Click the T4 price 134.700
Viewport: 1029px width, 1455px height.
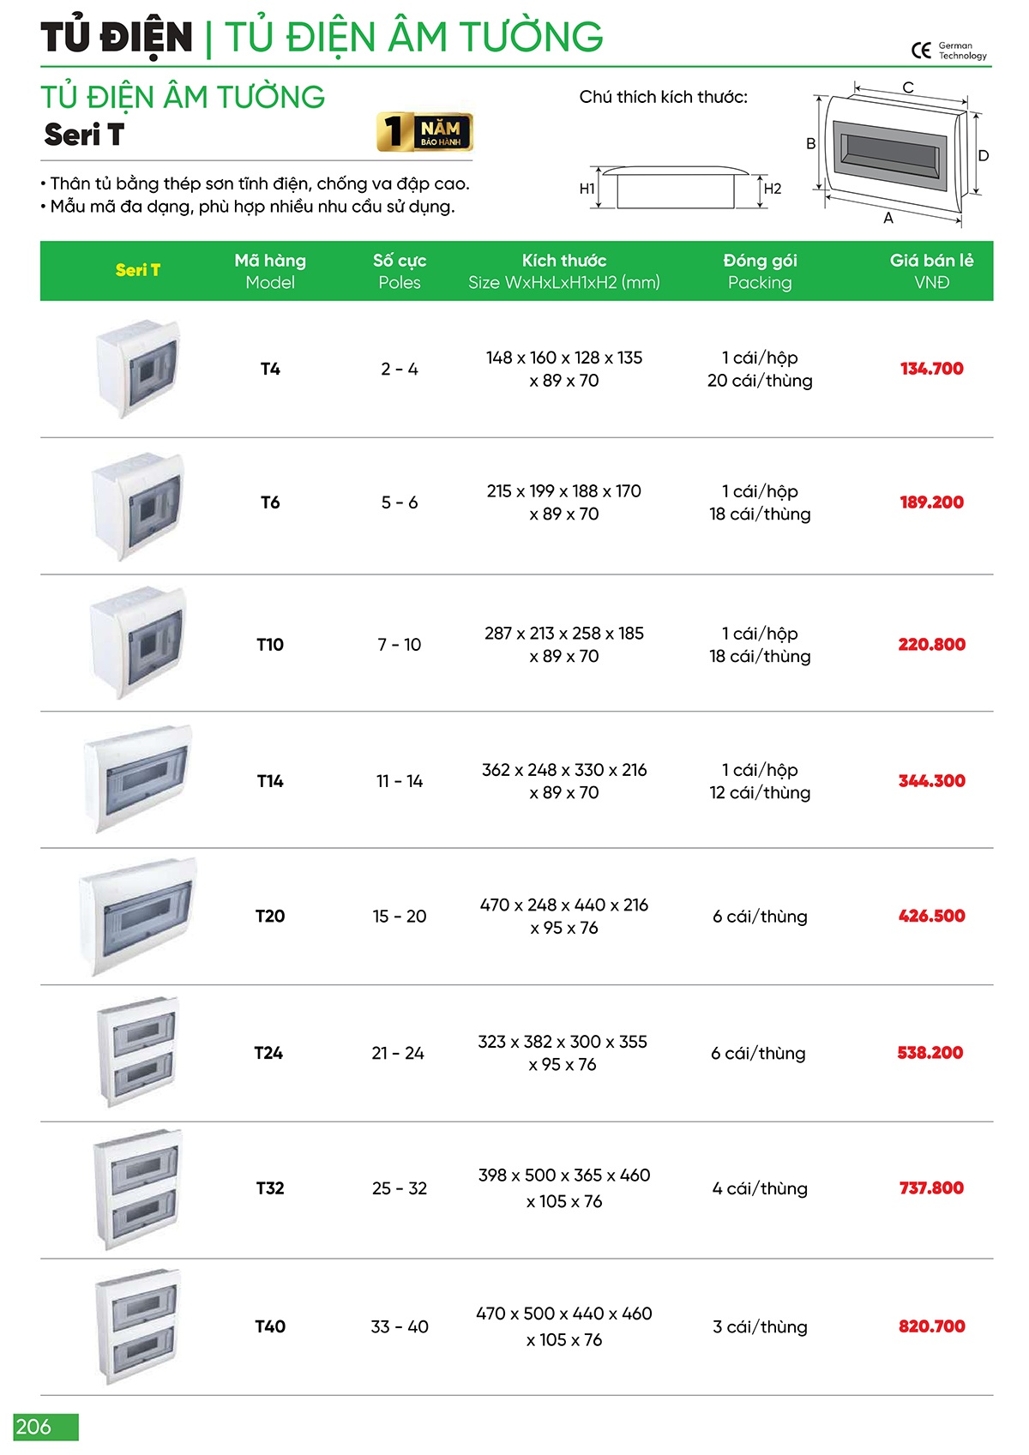coord(931,369)
